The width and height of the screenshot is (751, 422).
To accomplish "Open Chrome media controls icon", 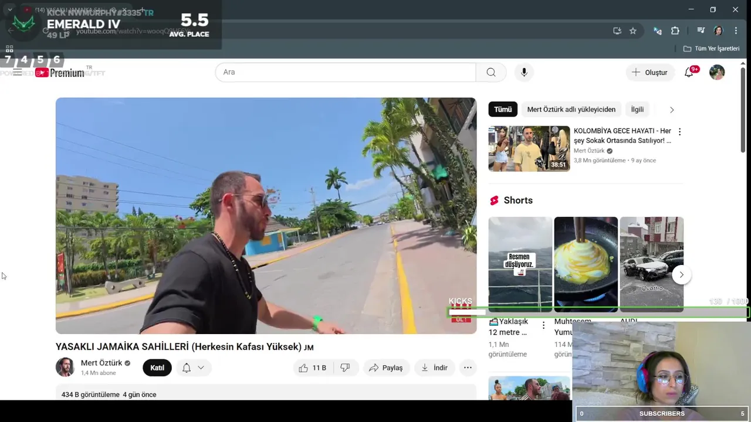I will (701, 30).
